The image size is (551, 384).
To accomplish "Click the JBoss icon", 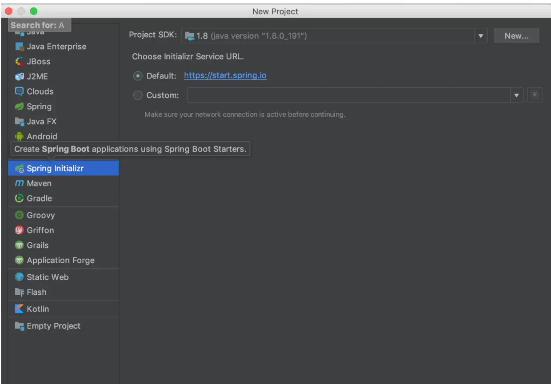I will (19, 62).
